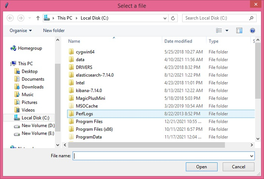
Task: Open the cygwin64 folder icon
Action: point(71,52)
